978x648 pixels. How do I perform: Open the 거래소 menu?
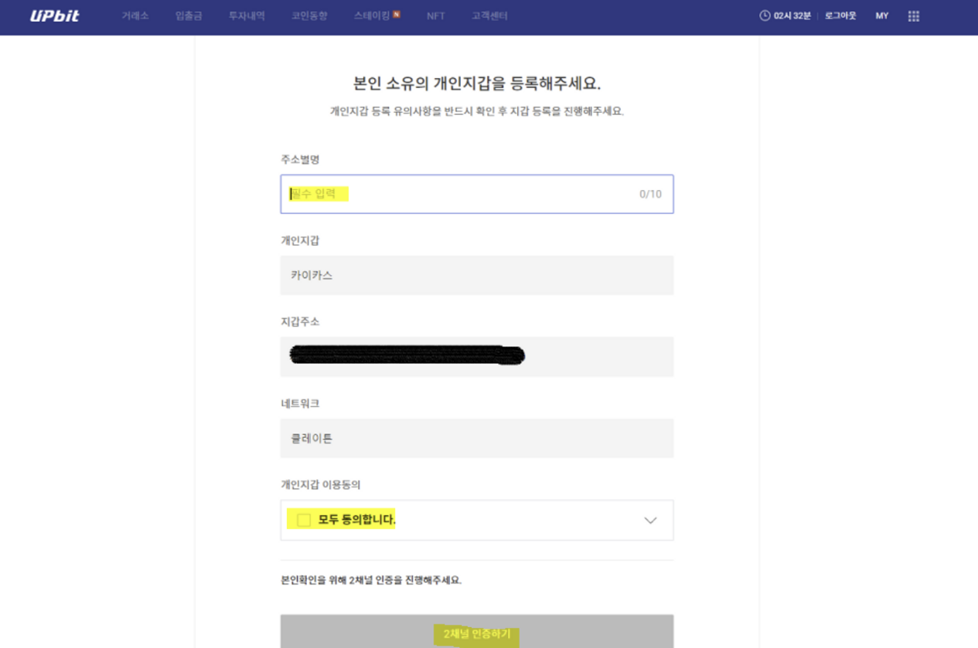(135, 16)
